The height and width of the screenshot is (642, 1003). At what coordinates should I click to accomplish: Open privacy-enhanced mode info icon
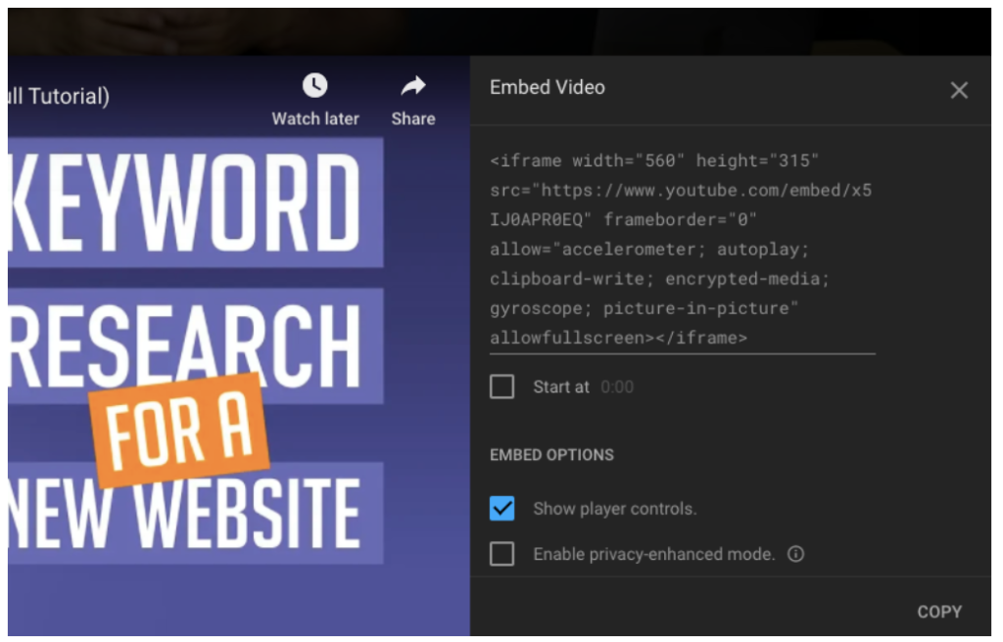coord(795,554)
